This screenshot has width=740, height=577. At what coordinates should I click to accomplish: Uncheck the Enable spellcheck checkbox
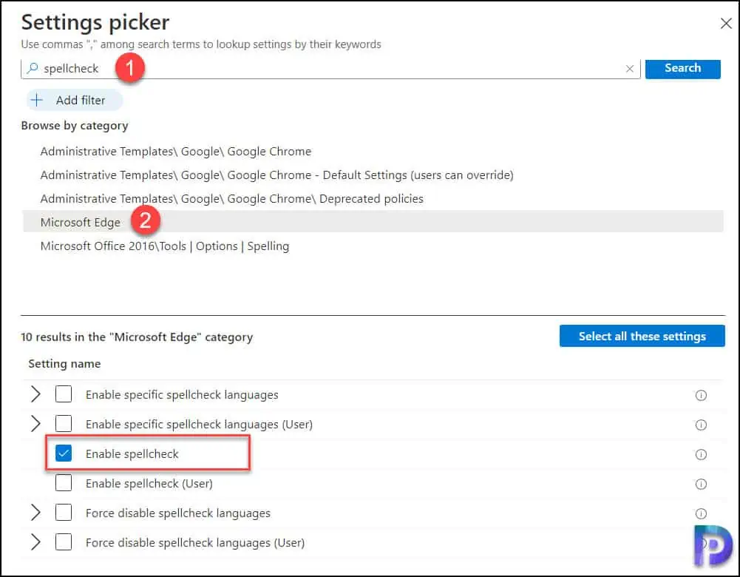tap(64, 453)
